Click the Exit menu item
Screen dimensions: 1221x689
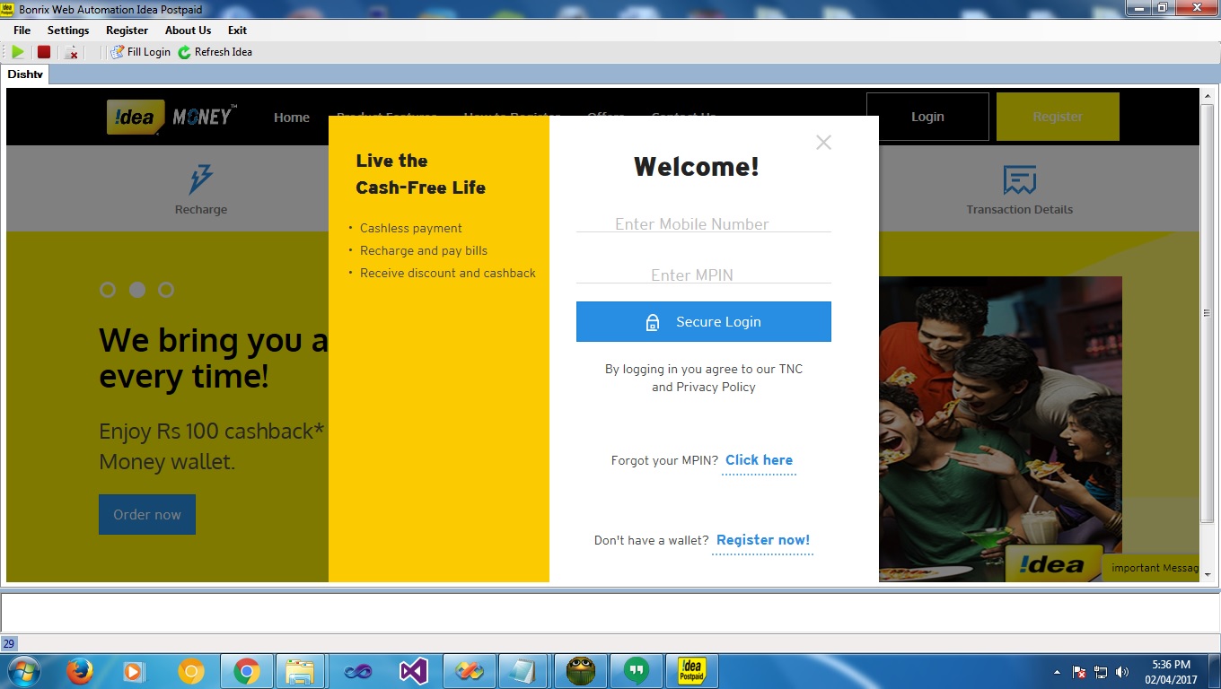point(237,31)
